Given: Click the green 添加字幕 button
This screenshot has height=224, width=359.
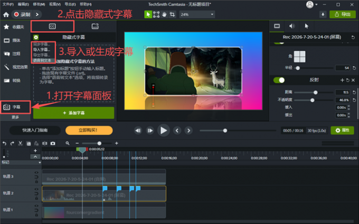Looking at the screenshot, I should pyautogui.click(x=74, y=113).
